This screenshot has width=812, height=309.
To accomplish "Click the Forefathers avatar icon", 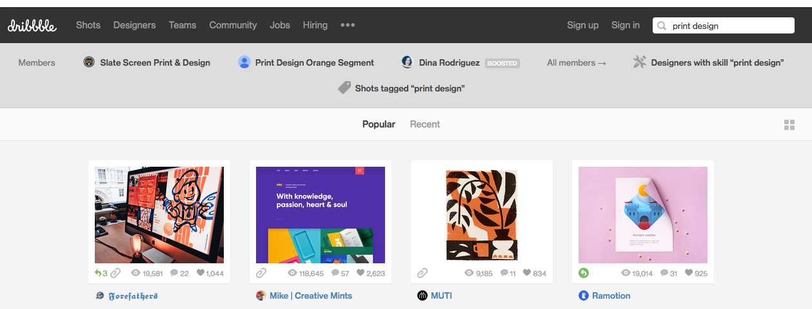I will tap(100, 295).
